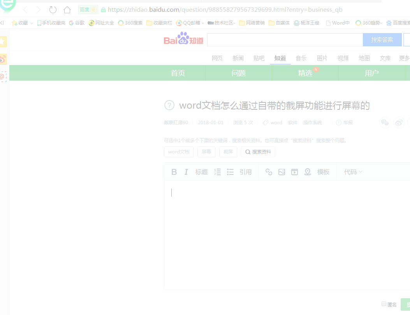Open the 网址大全 bookmark
Image resolution: width=410 pixels, height=315 pixels.
tap(102, 23)
